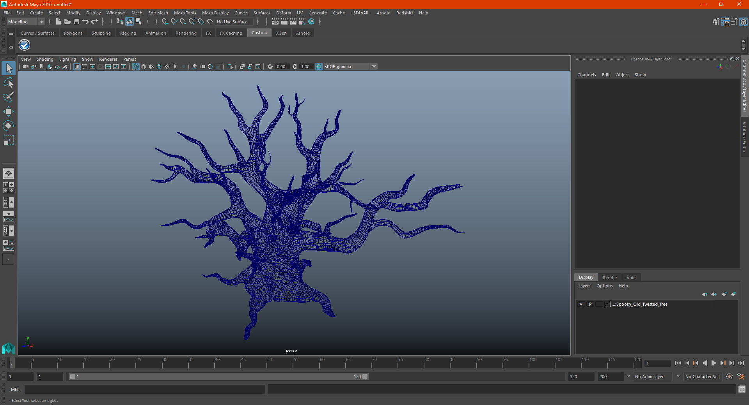Go to end of playback range
This screenshot has height=405, width=749.
click(x=741, y=363)
